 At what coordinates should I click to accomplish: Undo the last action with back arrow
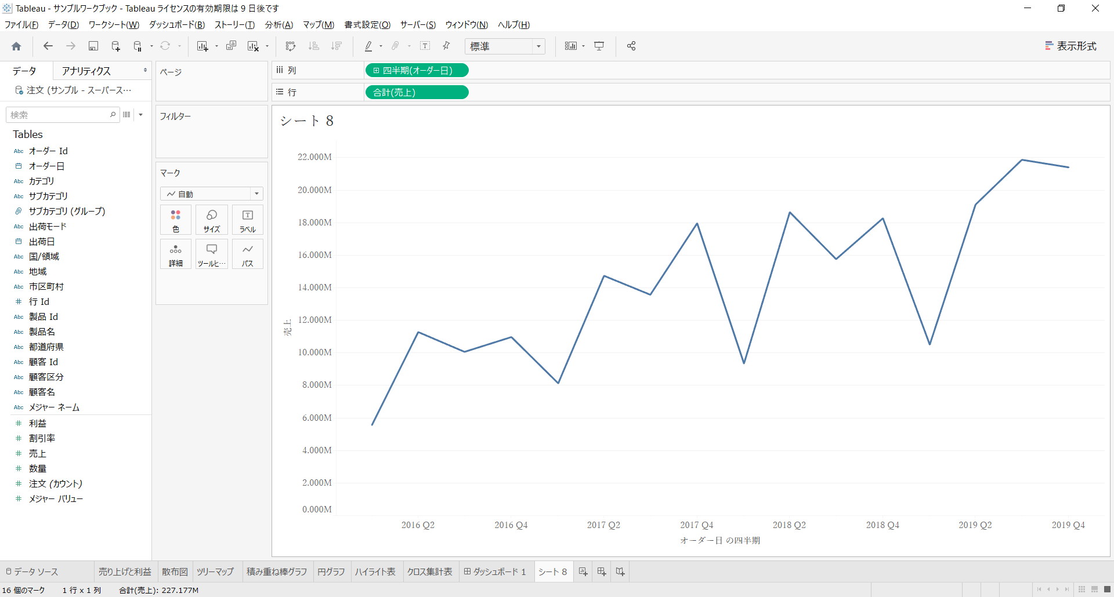point(48,46)
